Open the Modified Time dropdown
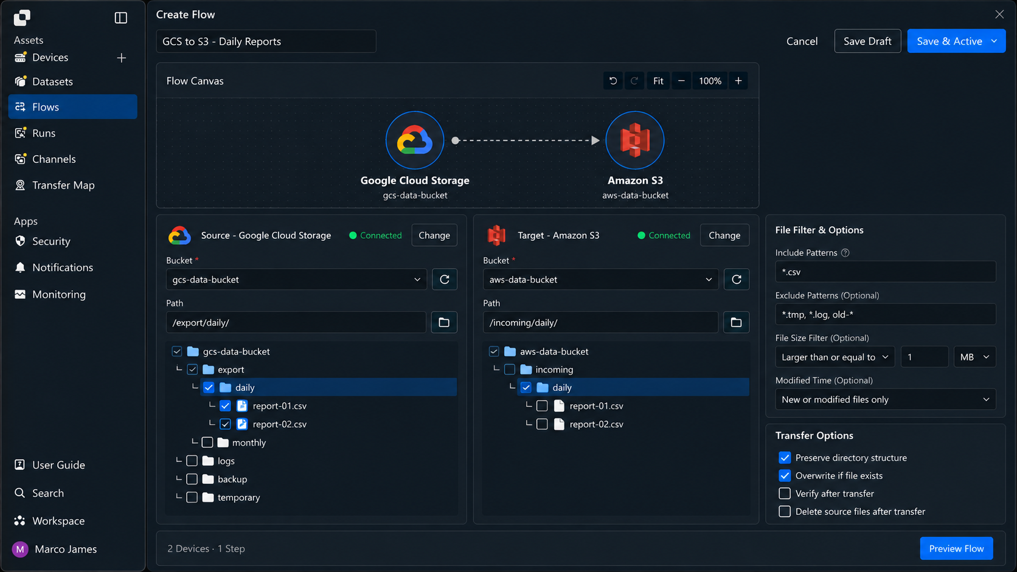1017x572 pixels. click(886, 399)
